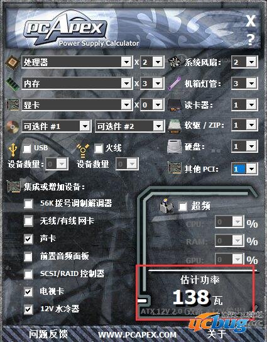Screen dimensions: 267x342
Task: Click the purple case light tube icon
Action: click(x=175, y=84)
